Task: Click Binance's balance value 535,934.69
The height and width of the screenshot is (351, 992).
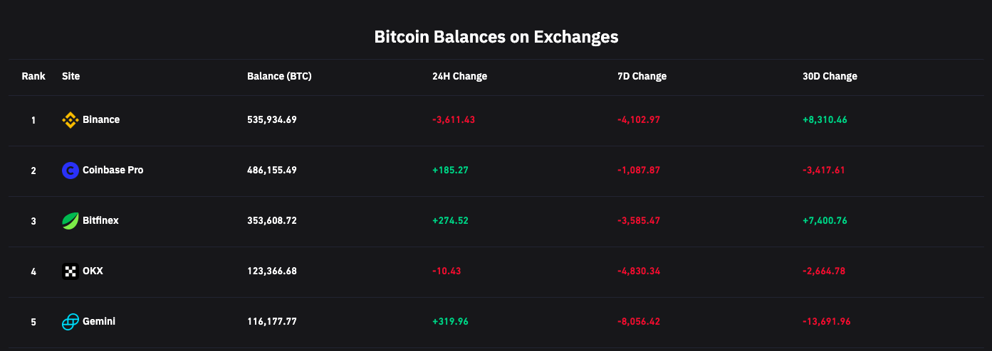Action: point(271,120)
